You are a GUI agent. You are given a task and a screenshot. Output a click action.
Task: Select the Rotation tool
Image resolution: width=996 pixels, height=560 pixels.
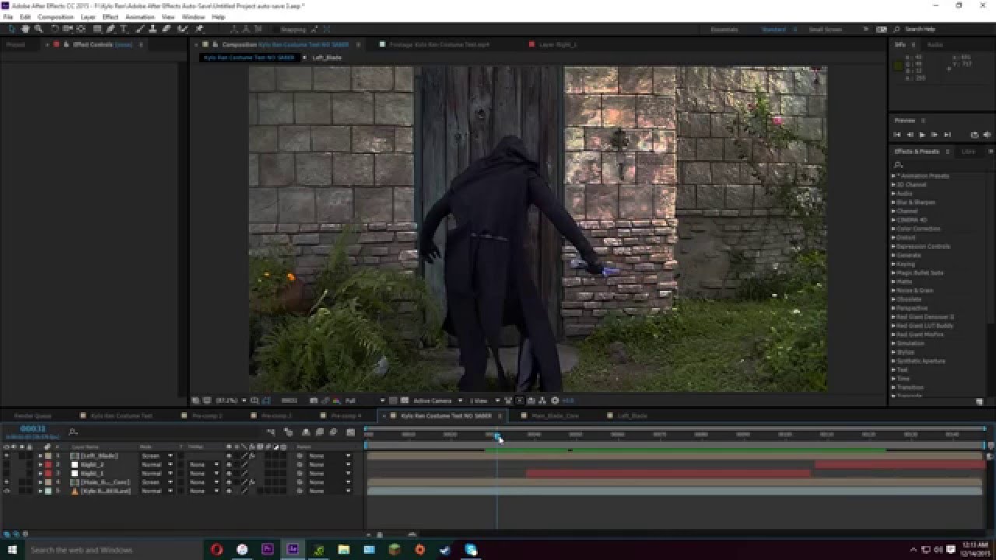pyautogui.click(x=55, y=29)
